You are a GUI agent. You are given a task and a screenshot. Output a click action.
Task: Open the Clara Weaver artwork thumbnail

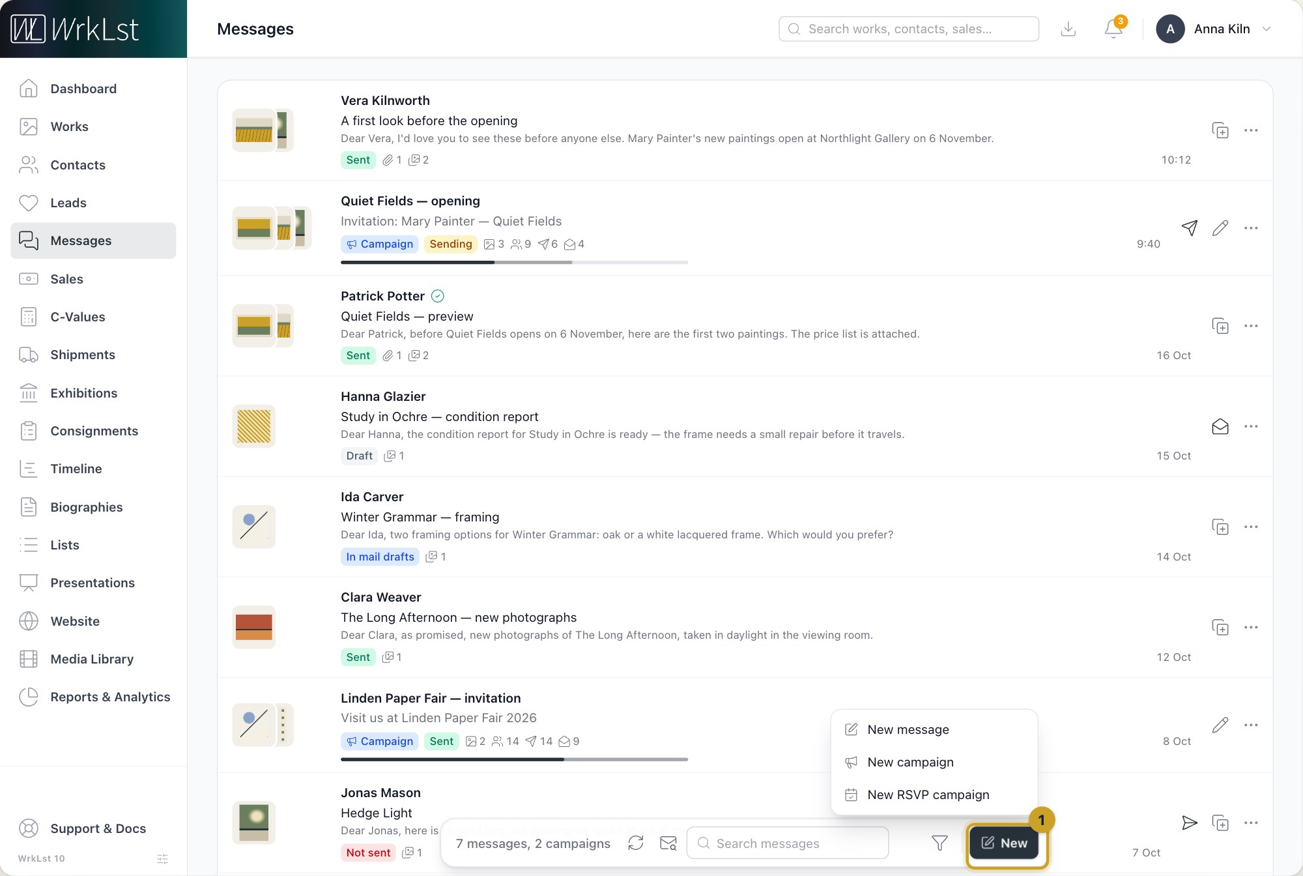tap(254, 627)
